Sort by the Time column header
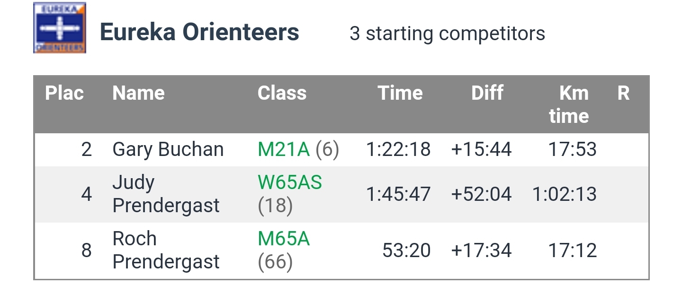Image resolution: width=682 pixels, height=302 pixels. pyautogui.click(x=400, y=93)
